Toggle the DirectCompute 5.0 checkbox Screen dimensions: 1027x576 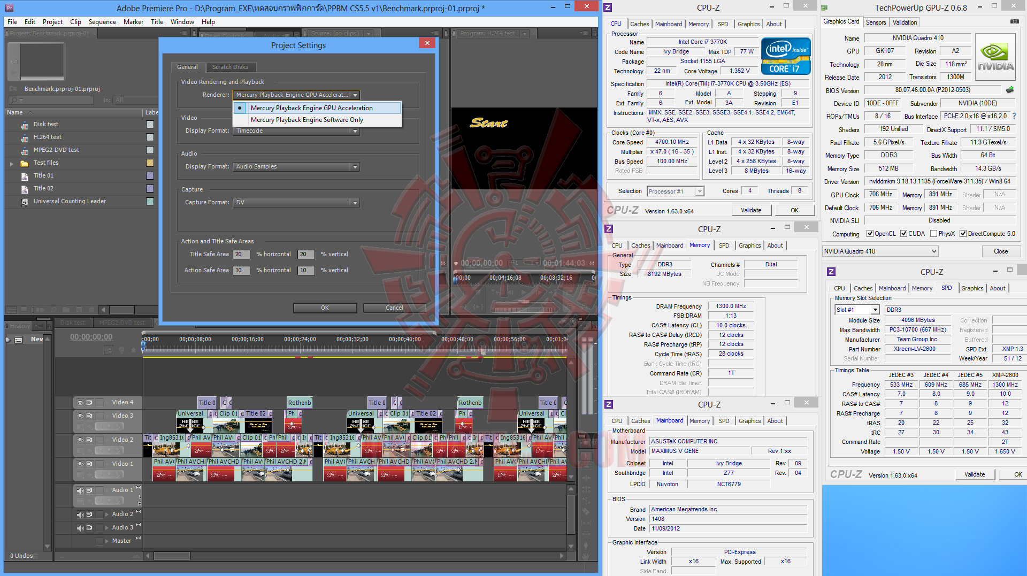[963, 234]
